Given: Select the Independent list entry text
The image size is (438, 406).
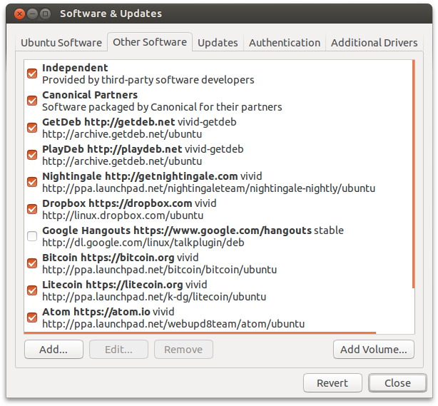Looking at the screenshot, I should click(148, 73).
